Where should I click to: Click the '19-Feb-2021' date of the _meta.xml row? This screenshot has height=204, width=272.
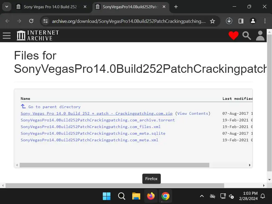(x=235, y=140)
